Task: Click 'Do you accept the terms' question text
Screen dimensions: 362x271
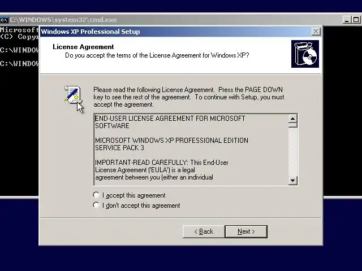Action: coord(157,55)
